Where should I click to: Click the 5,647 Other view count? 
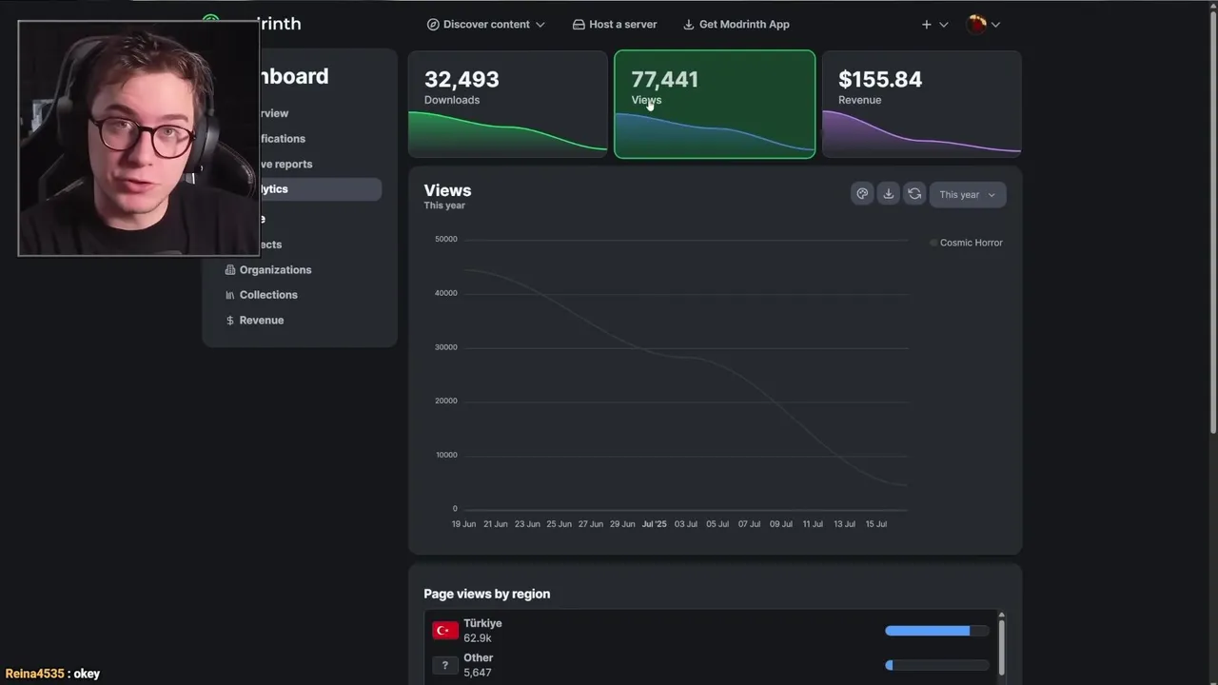coord(478,673)
